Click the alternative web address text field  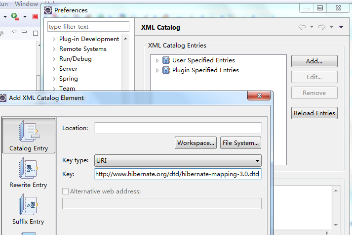162,204
